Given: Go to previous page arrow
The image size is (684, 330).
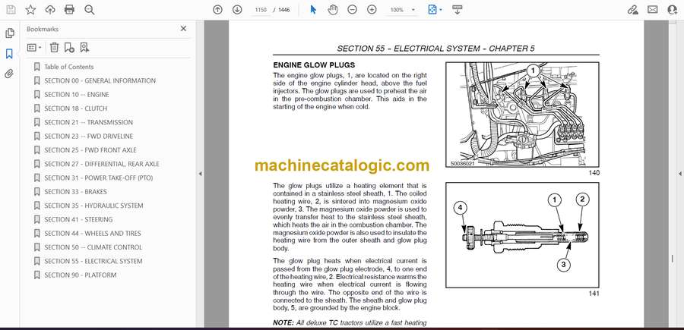Looking at the screenshot, I should pos(217,10).
